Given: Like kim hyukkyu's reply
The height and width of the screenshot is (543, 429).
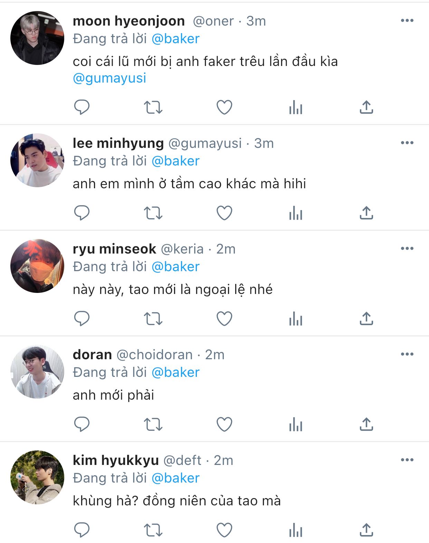Looking at the screenshot, I should pos(225,530).
